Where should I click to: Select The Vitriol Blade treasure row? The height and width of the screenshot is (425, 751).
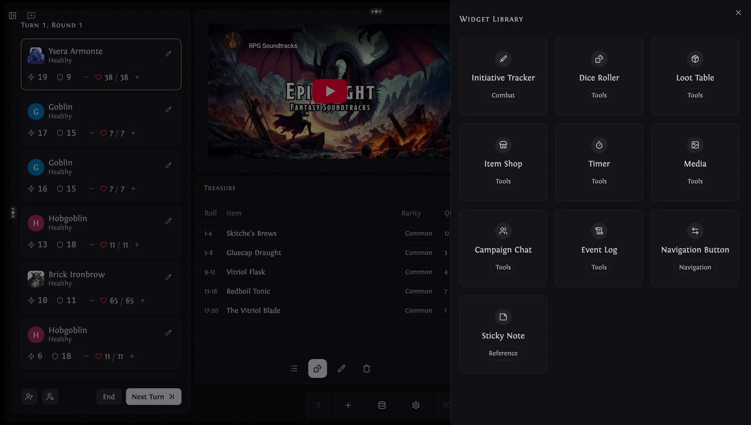click(325, 311)
